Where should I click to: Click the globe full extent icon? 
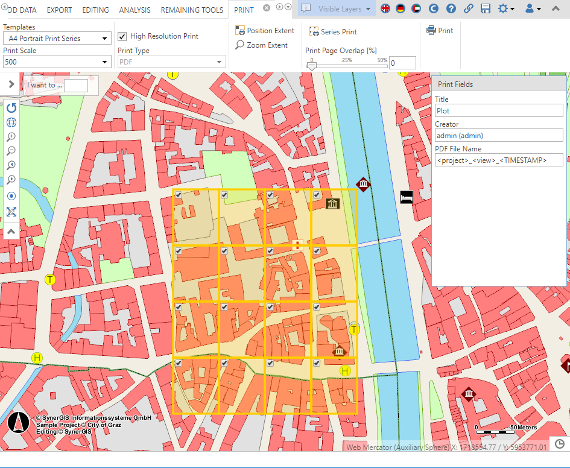tap(11, 122)
